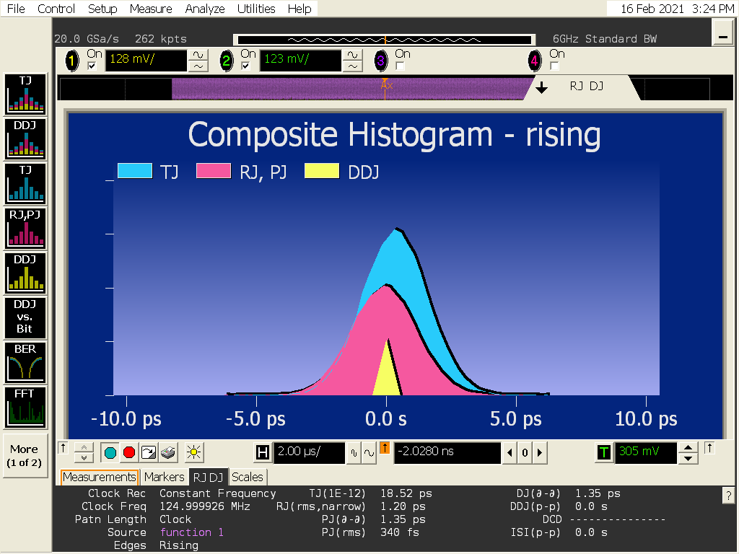Minimize the oscilloscope window
Screen dimensions: 739x554
coord(723,33)
